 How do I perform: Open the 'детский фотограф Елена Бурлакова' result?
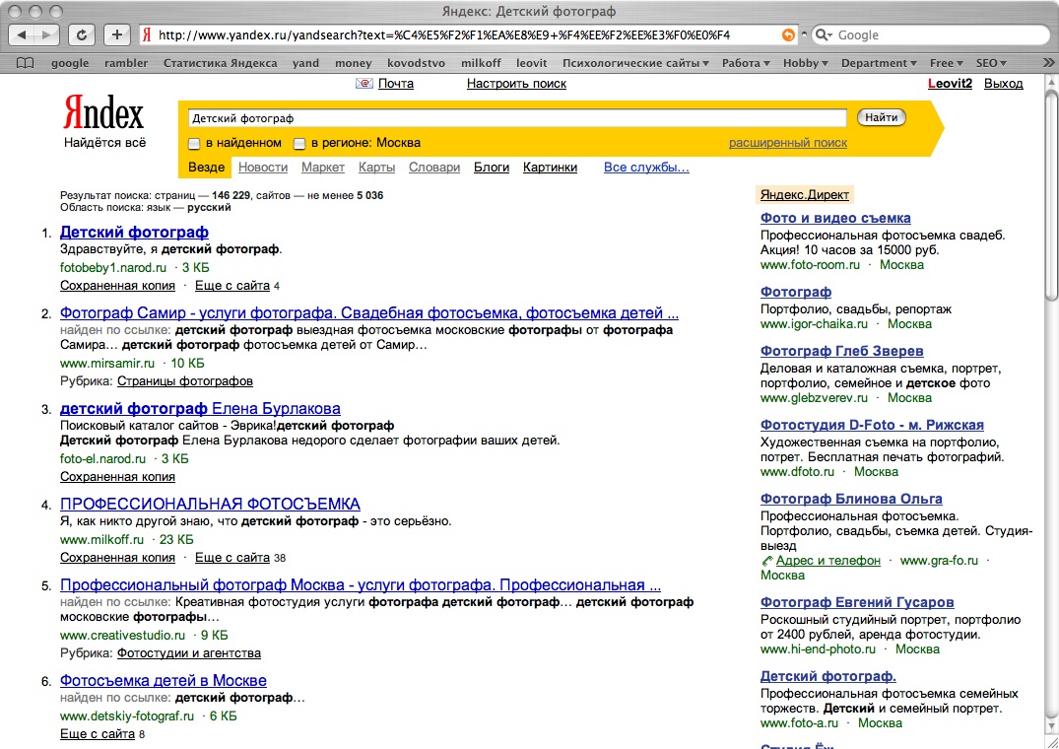(x=200, y=409)
